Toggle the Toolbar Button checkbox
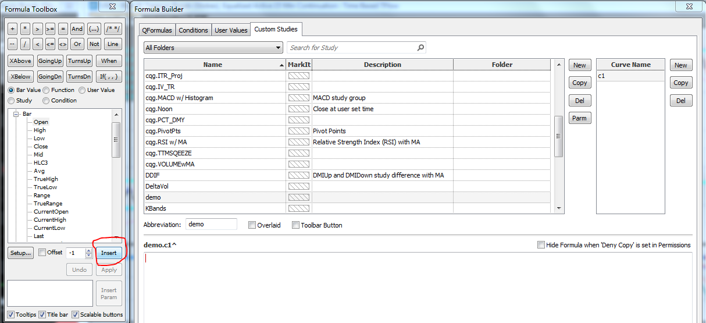706x323 pixels. (x=295, y=225)
